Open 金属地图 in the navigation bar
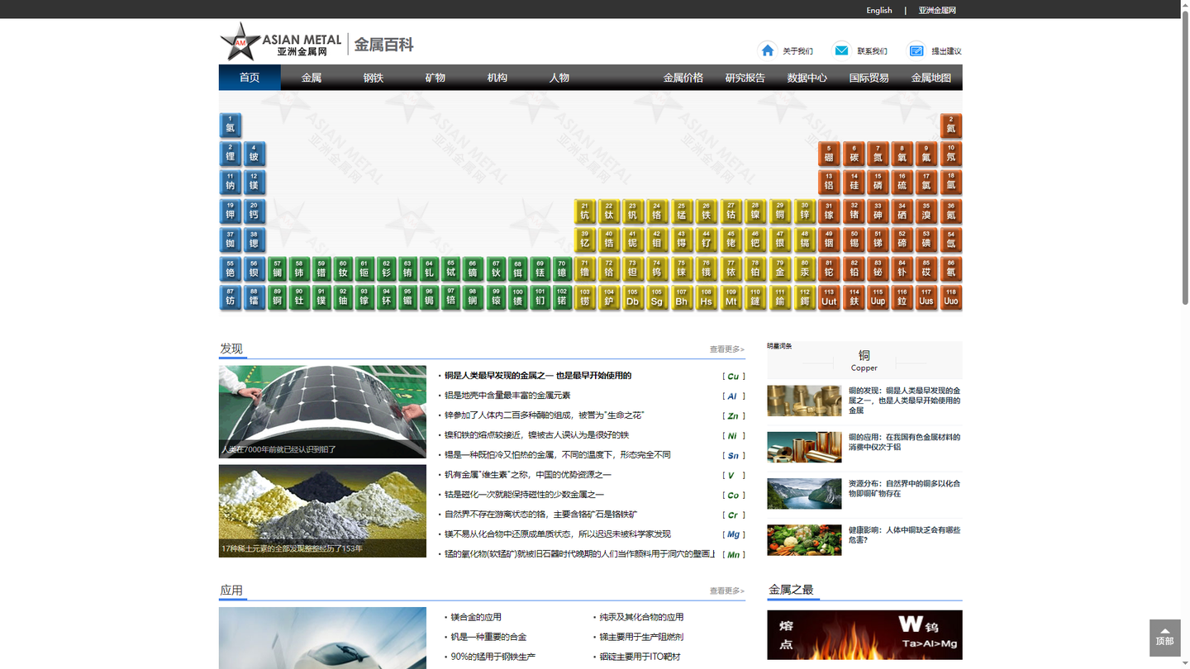This screenshot has width=1190, height=669. click(931, 78)
